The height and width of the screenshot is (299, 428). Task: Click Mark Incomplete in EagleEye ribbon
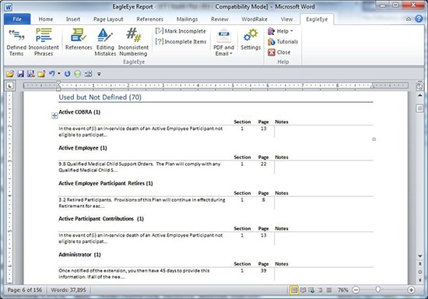pyautogui.click(x=181, y=31)
